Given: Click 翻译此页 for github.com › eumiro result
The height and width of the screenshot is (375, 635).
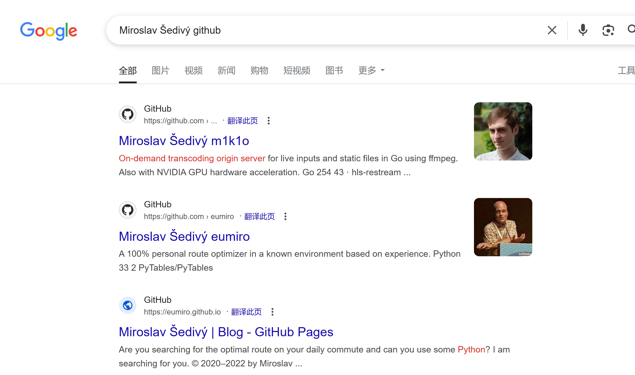Looking at the screenshot, I should click(x=259, y=216).
